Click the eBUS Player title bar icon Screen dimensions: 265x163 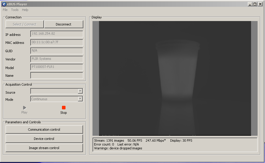[x=4, y=4]
